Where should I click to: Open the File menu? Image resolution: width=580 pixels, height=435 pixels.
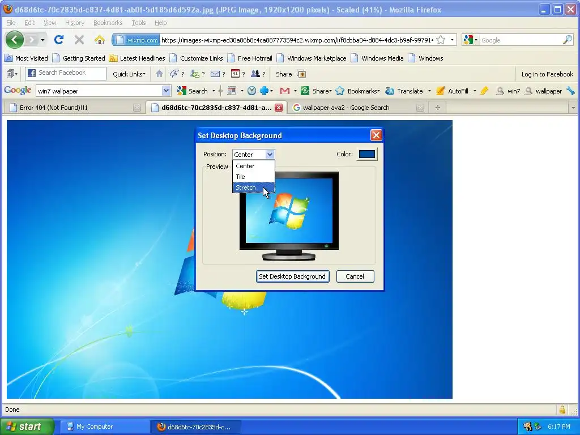click(11, 23)
